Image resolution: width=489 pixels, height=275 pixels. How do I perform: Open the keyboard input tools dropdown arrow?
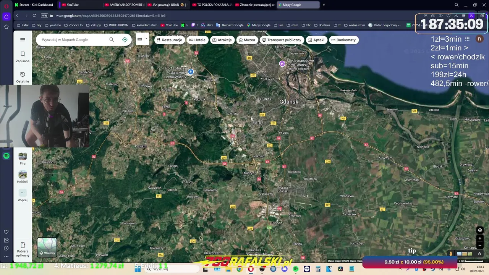point(146,39)
